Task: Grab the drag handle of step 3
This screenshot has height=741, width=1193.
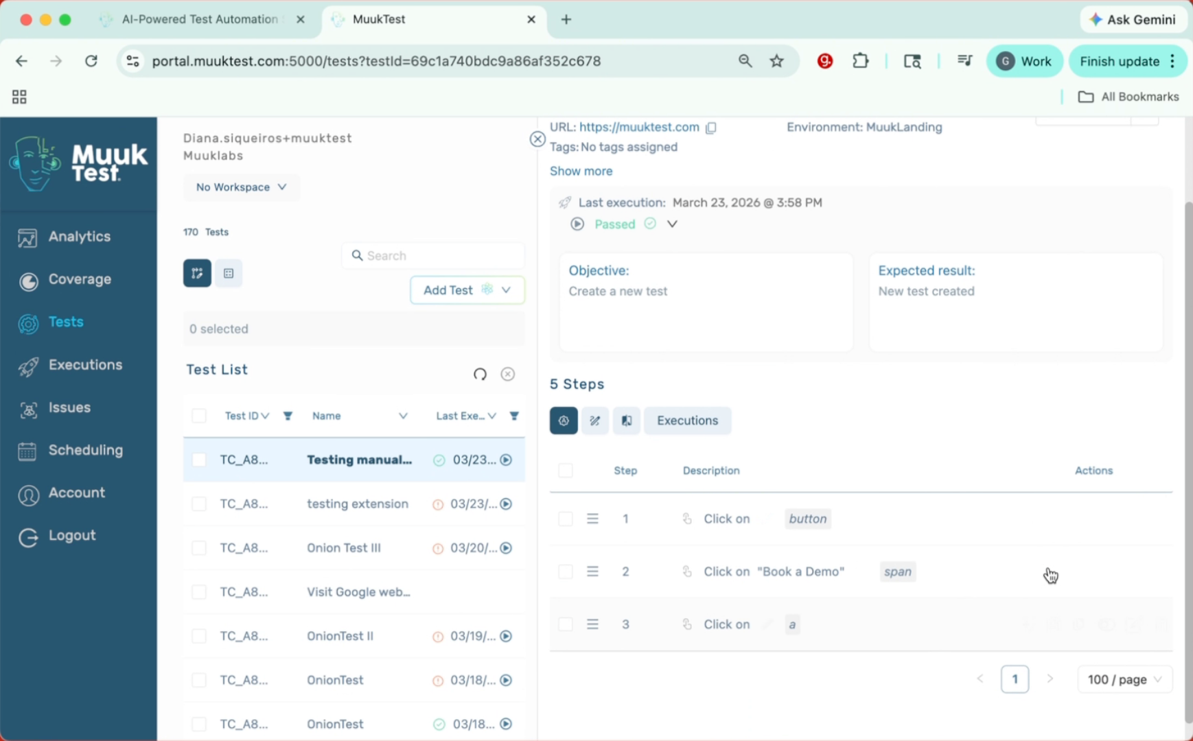Action: (592, 624)
